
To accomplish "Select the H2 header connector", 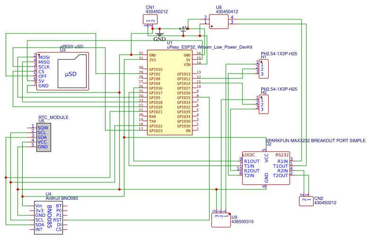I will (264, 104).
